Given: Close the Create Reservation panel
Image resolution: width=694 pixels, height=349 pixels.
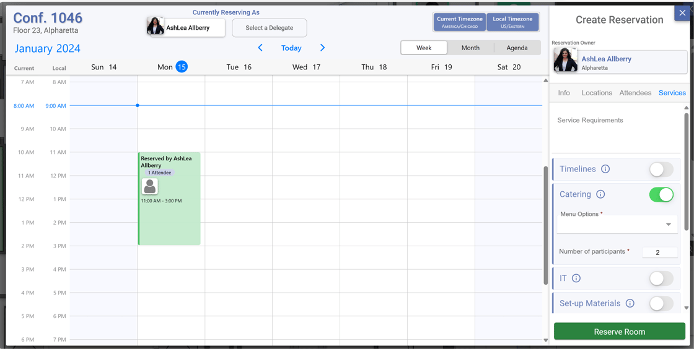Looking at the screenshot, I should pyautogui.click(x=682, y=13).
